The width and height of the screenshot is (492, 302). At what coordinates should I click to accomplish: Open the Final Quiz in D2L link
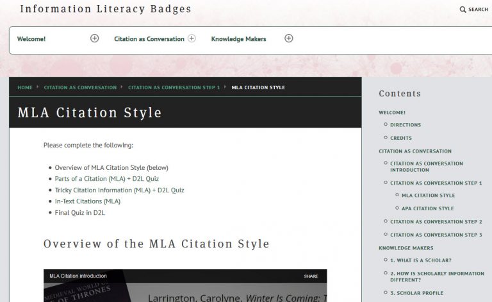point(79,212)
